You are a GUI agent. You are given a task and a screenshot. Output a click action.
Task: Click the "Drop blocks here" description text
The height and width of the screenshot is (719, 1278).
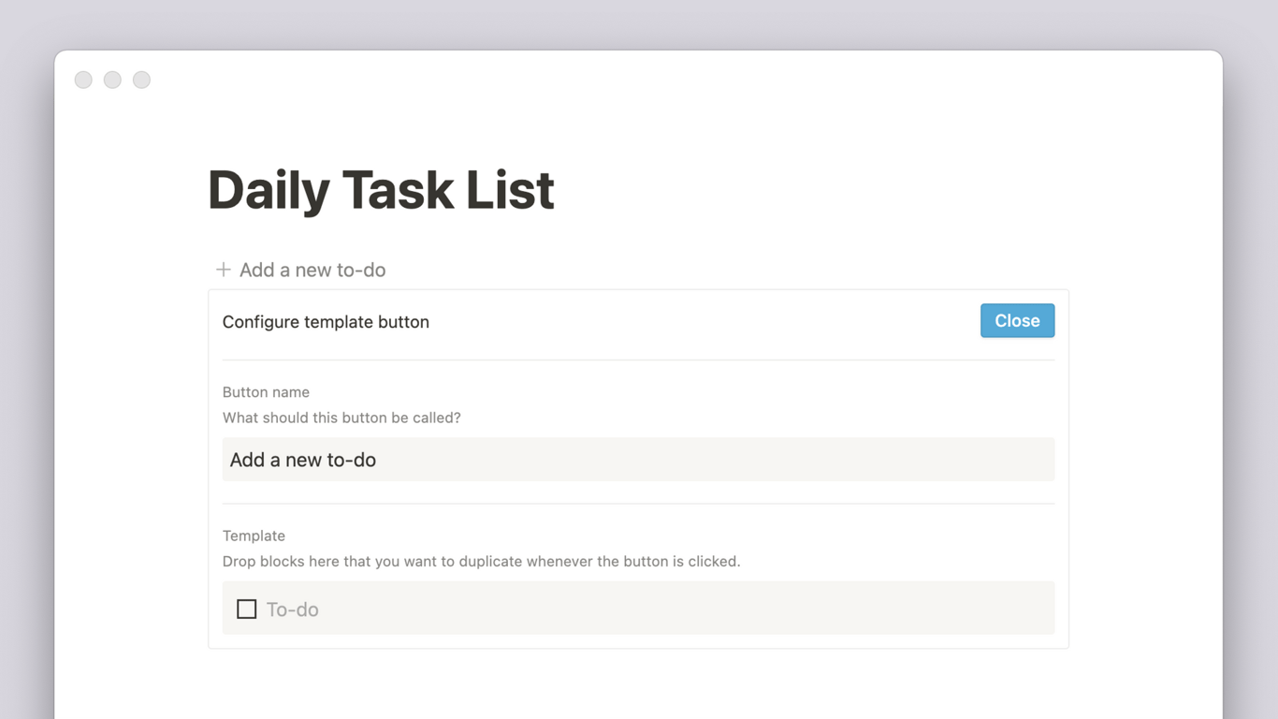[x=481, y=562]
